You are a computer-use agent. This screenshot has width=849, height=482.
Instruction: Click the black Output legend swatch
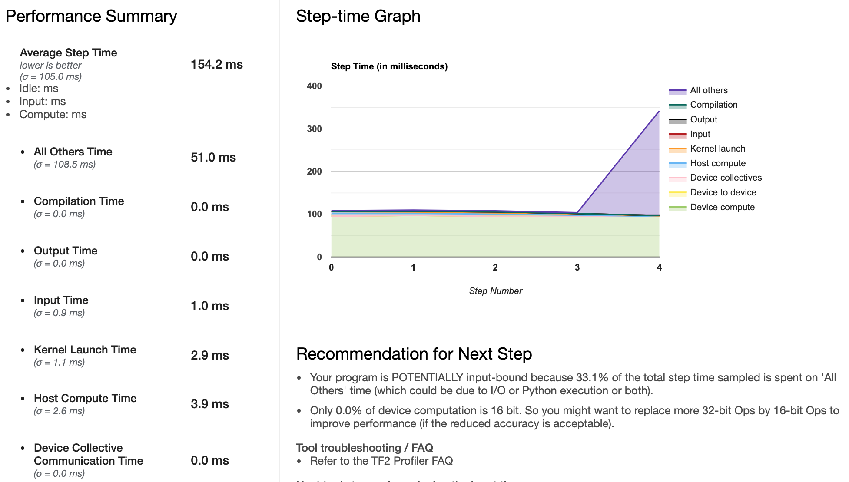click(x=677, y=120)
